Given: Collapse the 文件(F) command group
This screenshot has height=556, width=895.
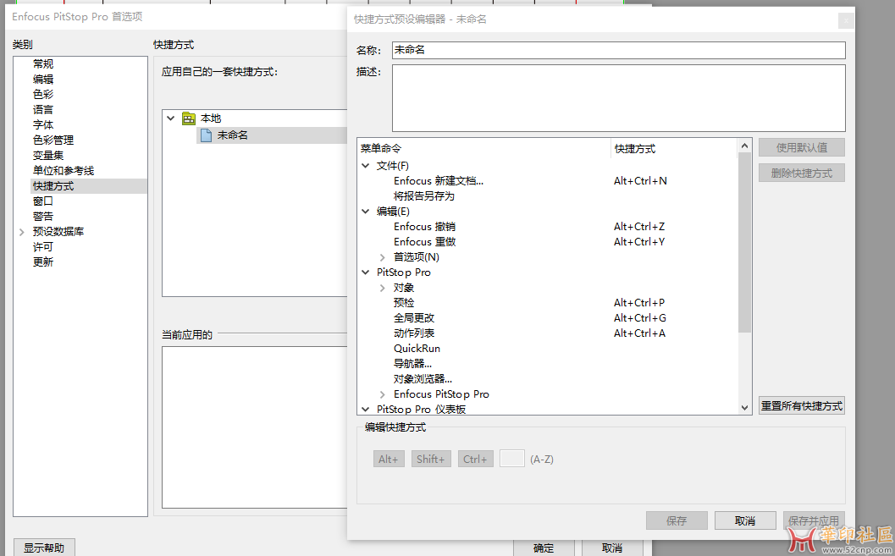Looking at the screenshot, I should (365, 165).
